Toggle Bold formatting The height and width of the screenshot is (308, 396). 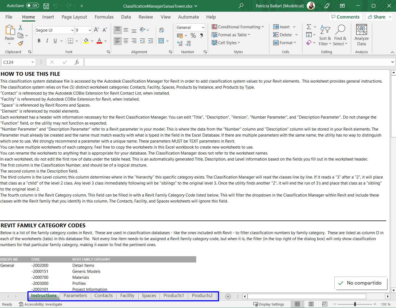[x=39, y=41]
